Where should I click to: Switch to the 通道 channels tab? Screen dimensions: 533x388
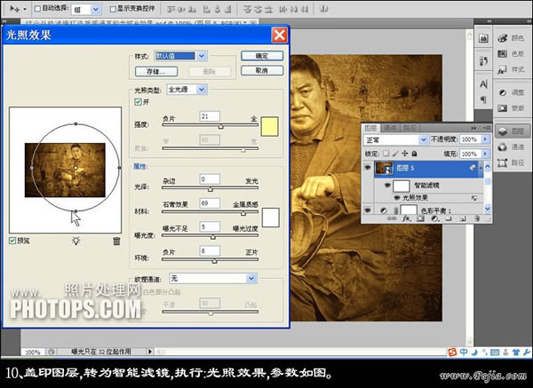390,128
